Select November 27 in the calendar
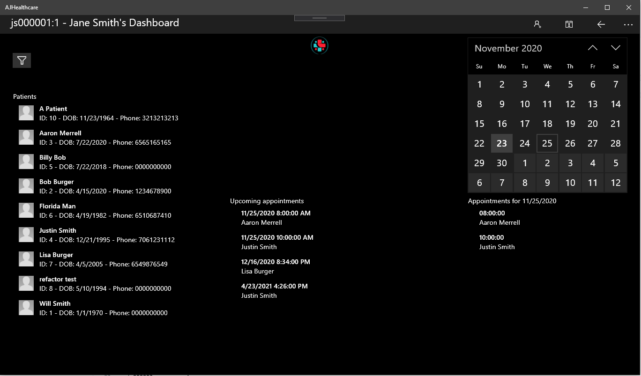 593,143
